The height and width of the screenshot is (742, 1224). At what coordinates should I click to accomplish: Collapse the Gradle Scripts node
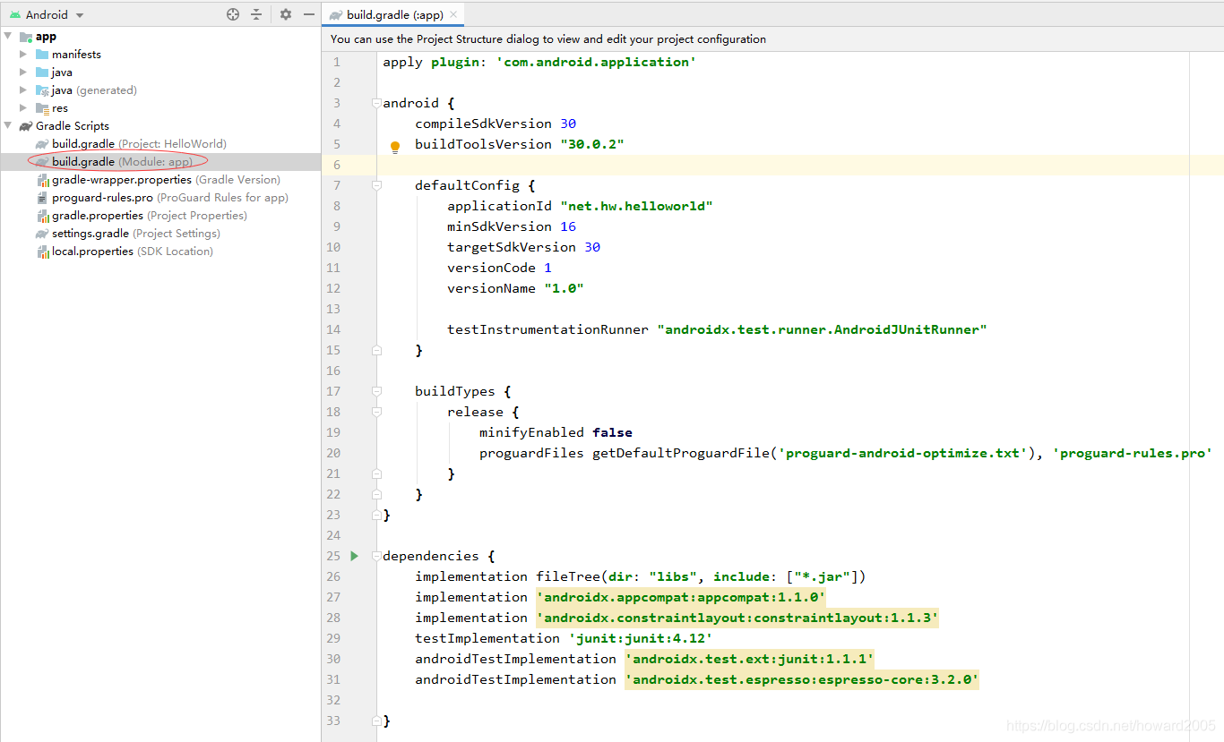8,126
